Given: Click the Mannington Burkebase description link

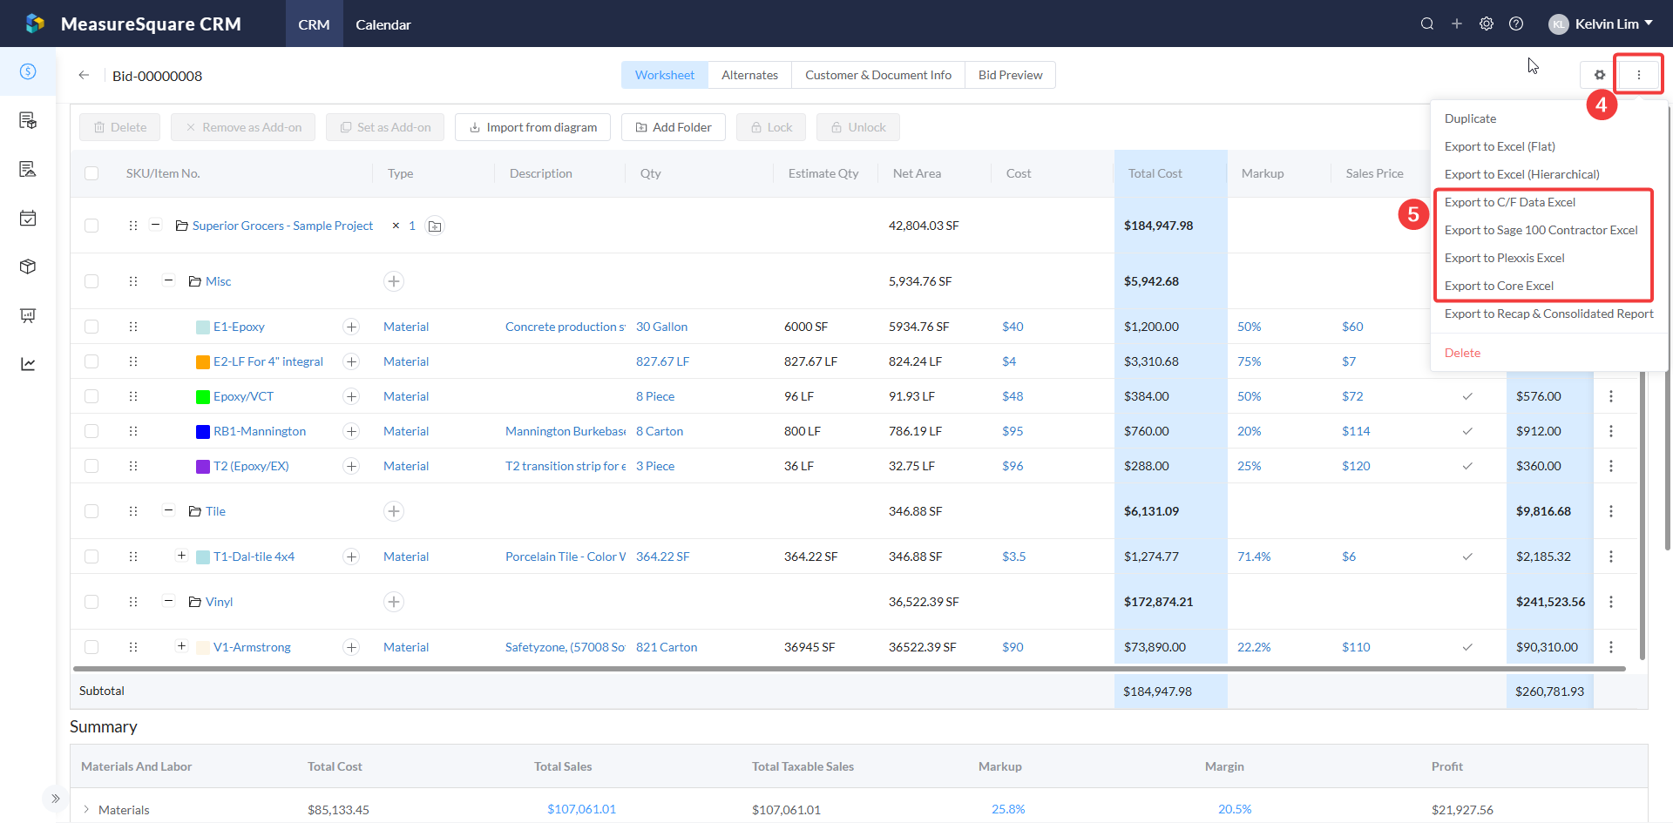Looking at the screenshot, I should click(566, 431).
